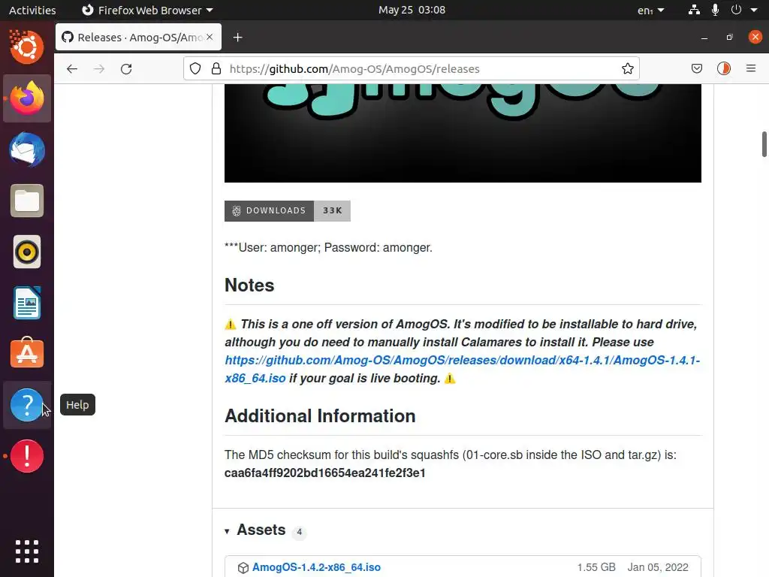Show the applications grid
The image size is (769, 577).
click(x=27, y=551)
